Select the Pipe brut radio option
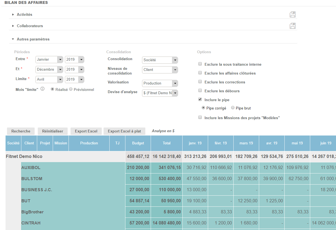Viewport: 336px width, 230px height. click(x=233, y=108)
